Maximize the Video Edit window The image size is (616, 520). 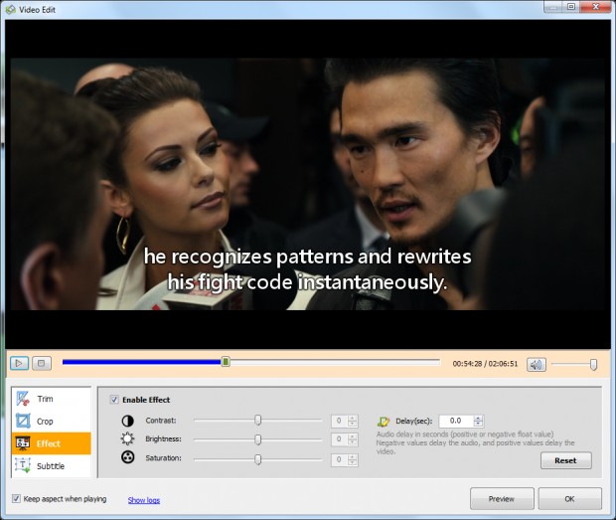(571, 6)
